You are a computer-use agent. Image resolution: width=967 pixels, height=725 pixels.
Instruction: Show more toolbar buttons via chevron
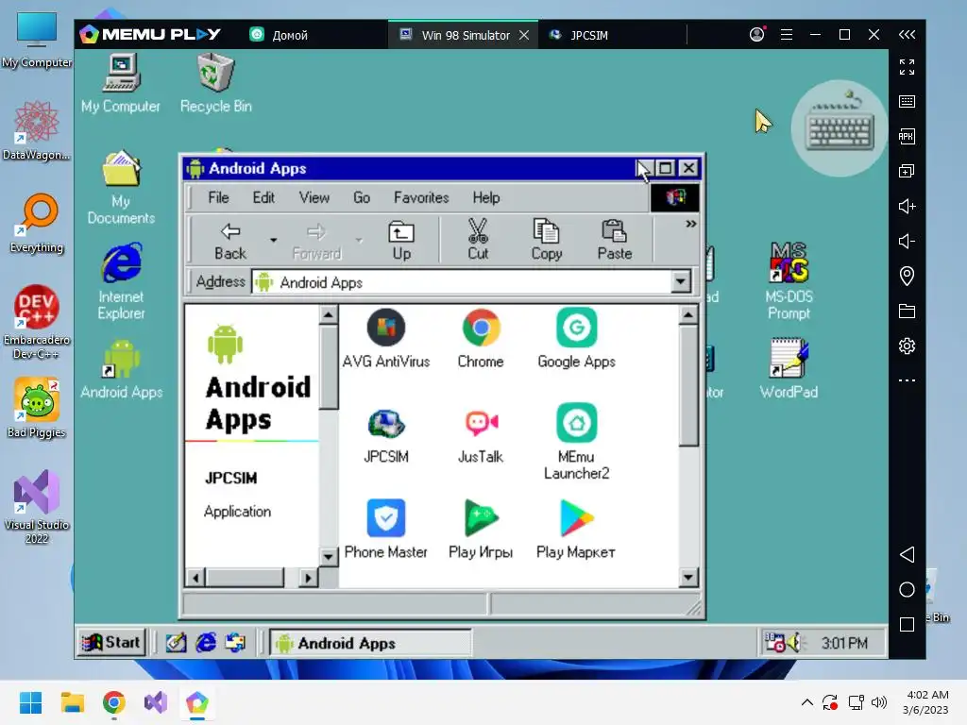(x=690, y=224)
